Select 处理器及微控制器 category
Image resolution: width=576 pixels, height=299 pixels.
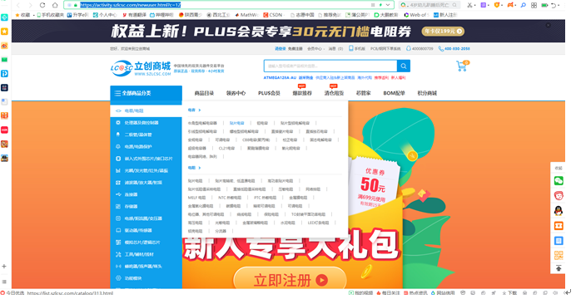pos(146,123)
